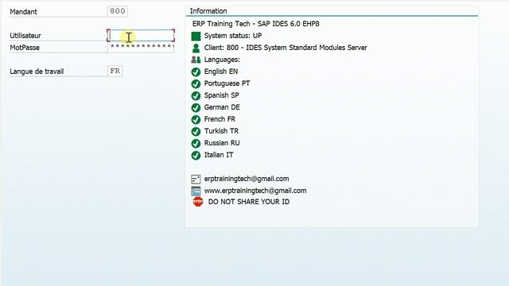Screen dimensions: 509x286
Task: Click the Spanish SP text
Action: click(x=221, y=95)
